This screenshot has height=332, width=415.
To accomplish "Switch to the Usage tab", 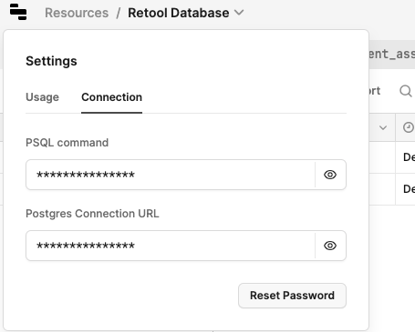I will [42, 97].
